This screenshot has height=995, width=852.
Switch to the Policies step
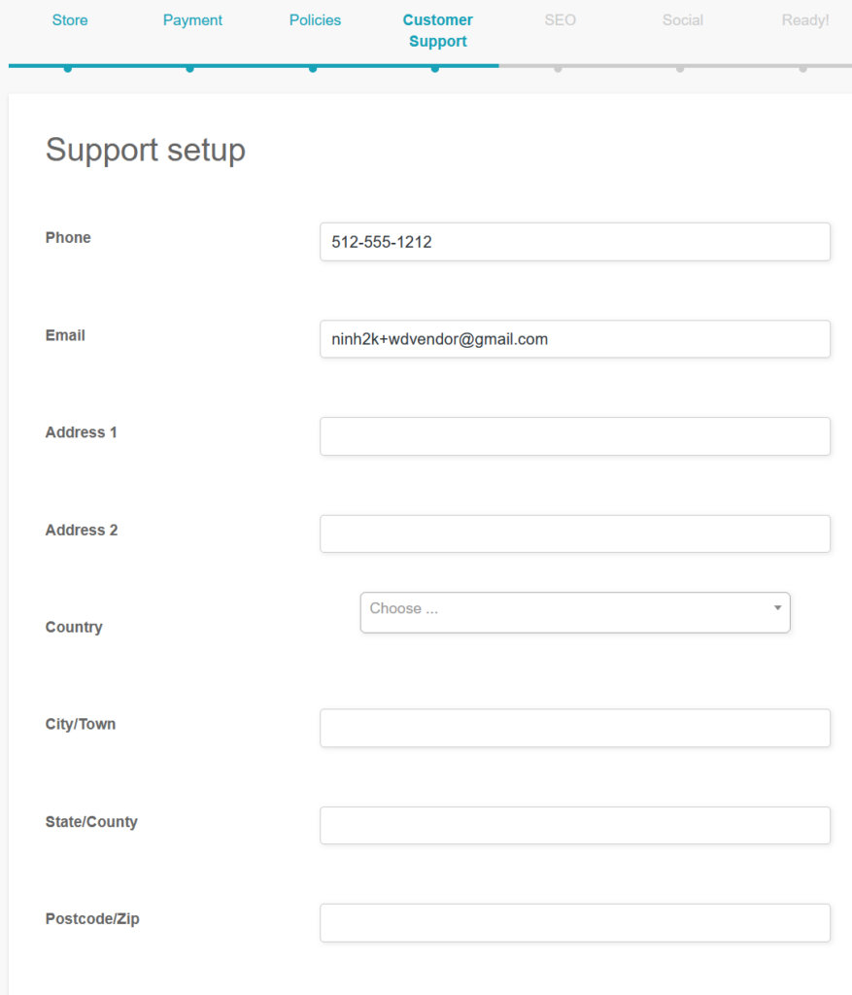click(315, 20)
